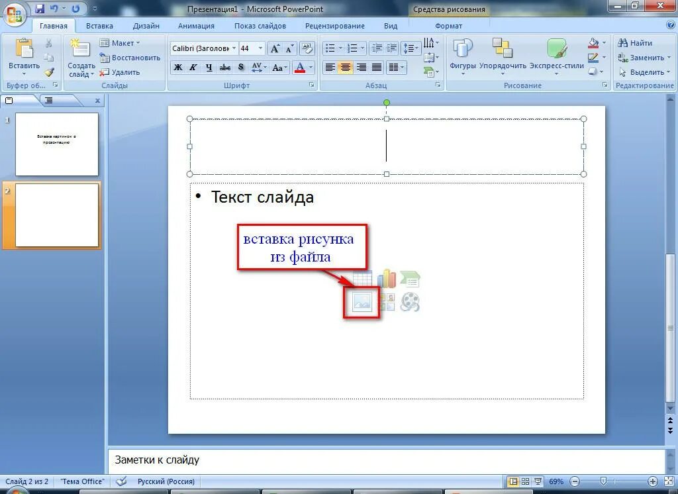Toggle italic (К) formatting
Image resolution: width=678 pixels, height=494 pixels.
click(x=193, y=68)
